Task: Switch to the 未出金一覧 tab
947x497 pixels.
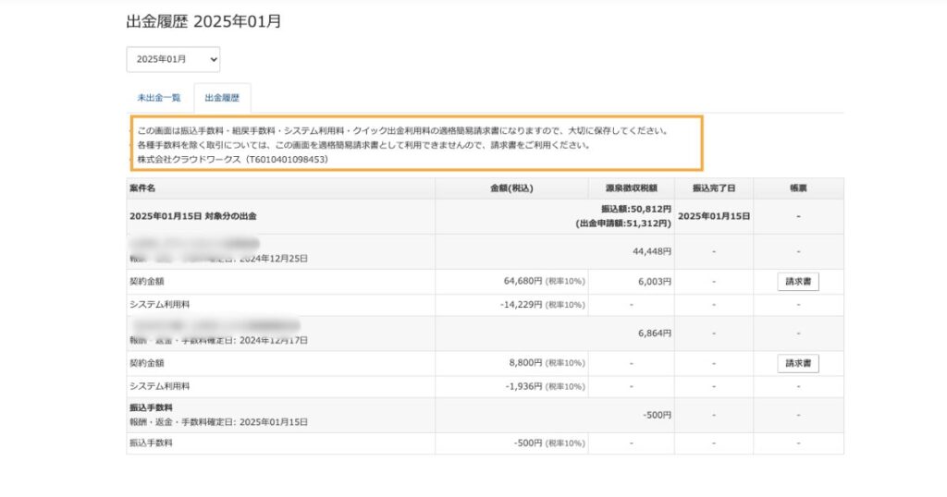Action: click(x=159, y=98)
